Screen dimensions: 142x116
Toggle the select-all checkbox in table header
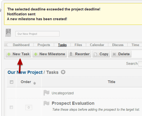(x=12, y=82)
